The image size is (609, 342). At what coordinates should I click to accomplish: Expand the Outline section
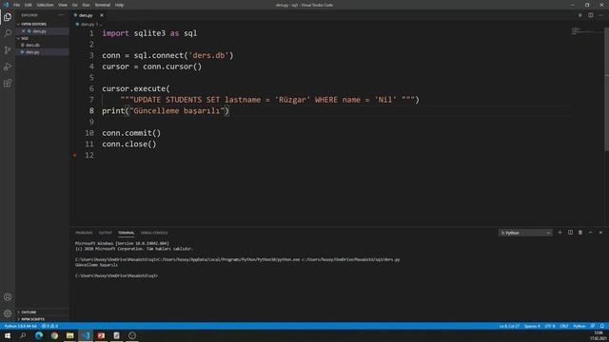pos(28,313)
